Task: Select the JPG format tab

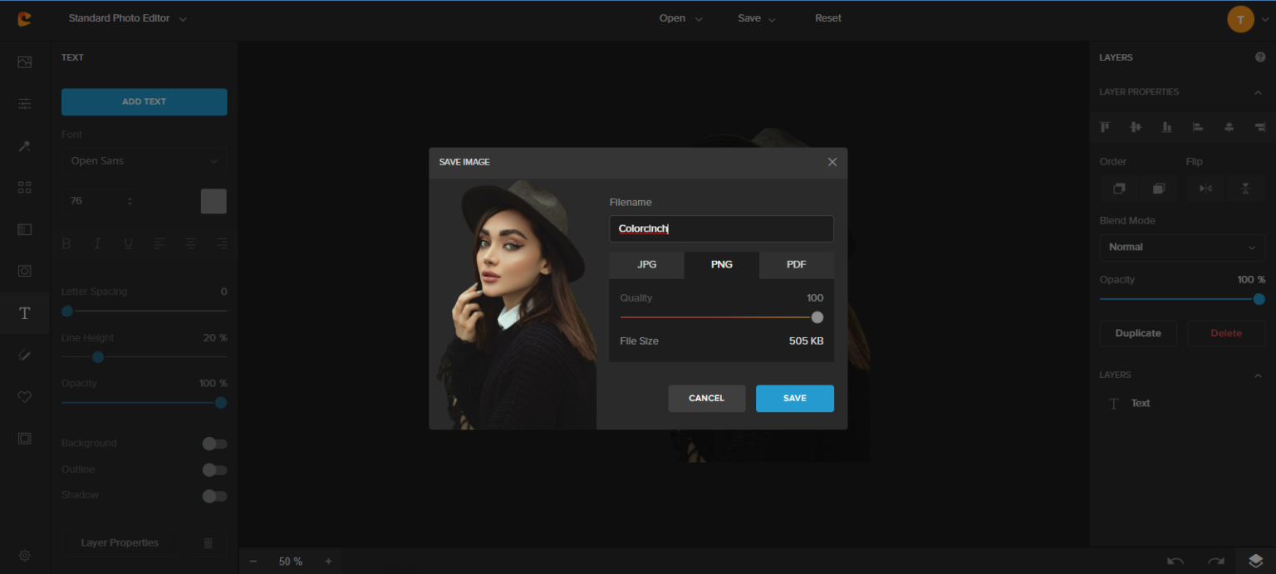Action: [x=647, y=265]
